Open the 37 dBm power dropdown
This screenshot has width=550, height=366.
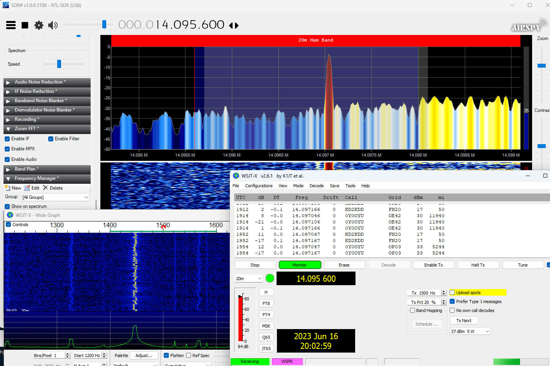470,331
